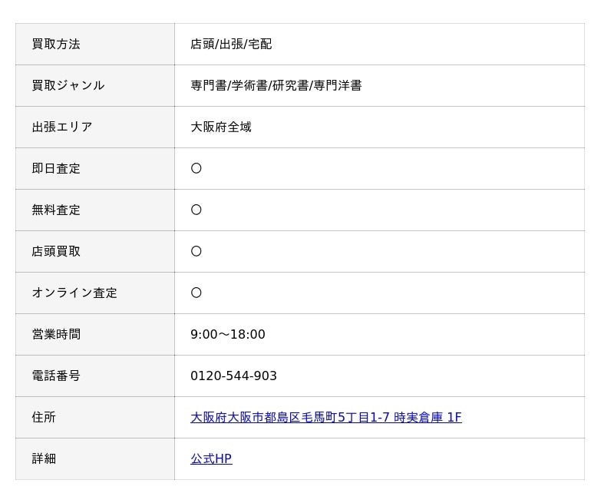Click phone number 0120-544-903
Image resolution: width=614 pixels, height=503 pixels.
coord(233,376)
